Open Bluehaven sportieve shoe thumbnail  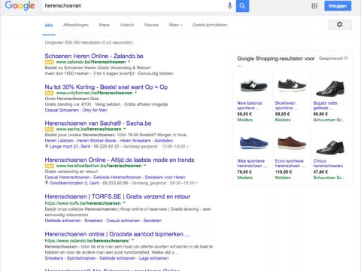pyautogui.click(x=292, y=86)
